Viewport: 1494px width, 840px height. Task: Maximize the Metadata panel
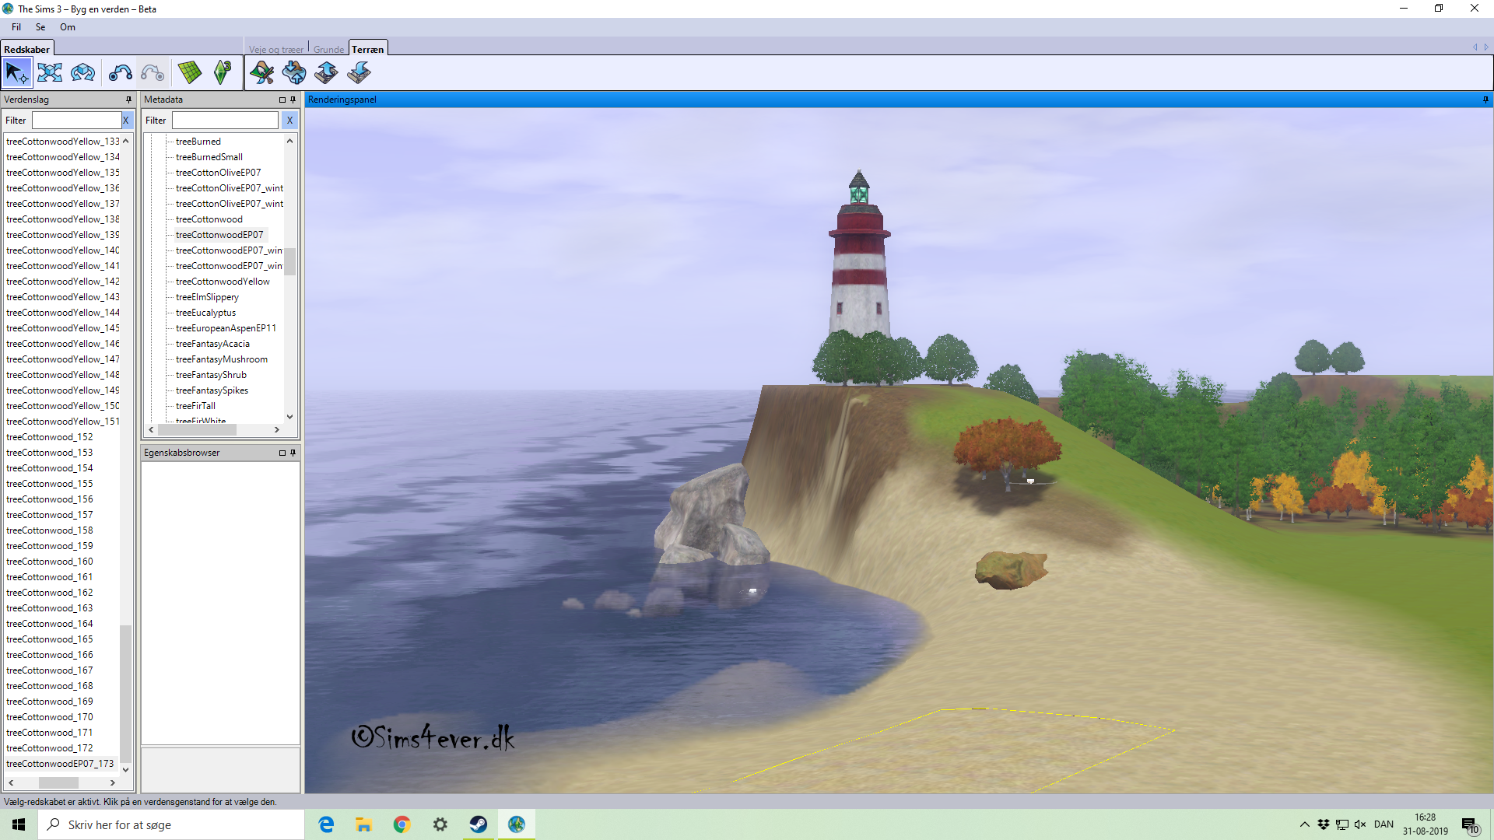point(282,100)
